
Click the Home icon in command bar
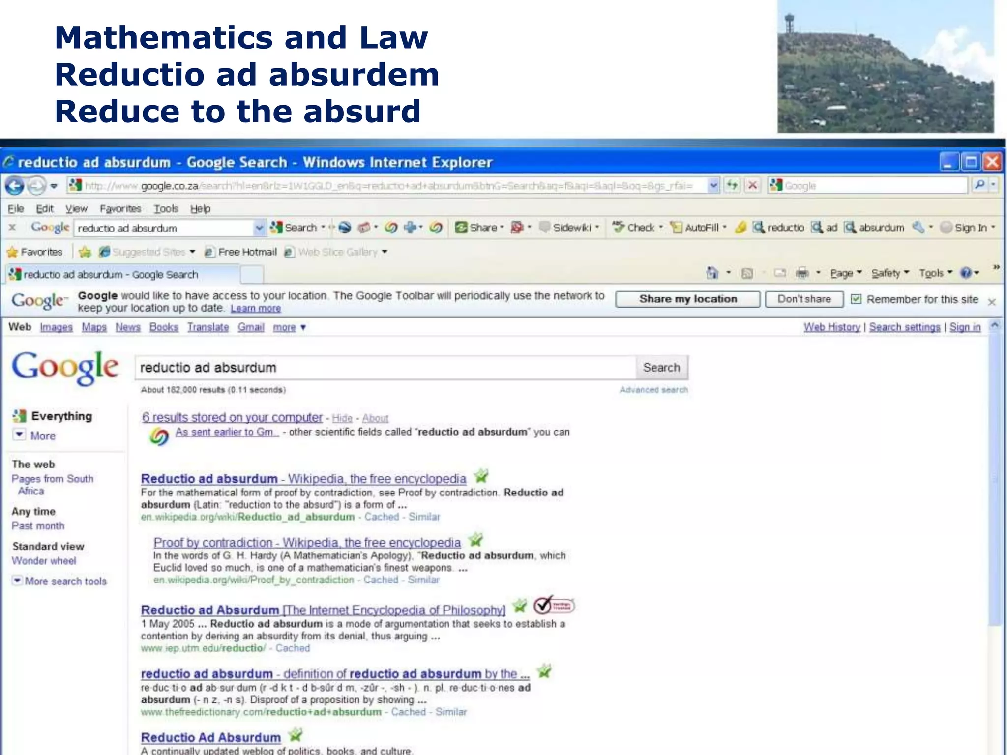tap(712, 273)
